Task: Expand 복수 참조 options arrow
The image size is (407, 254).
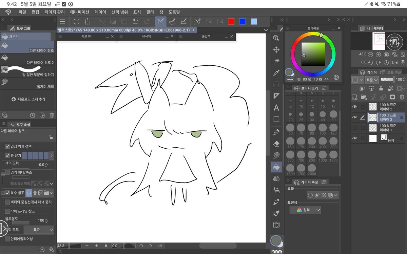Action: pos(52,193)
